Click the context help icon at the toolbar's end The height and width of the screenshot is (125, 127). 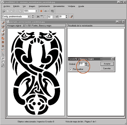52,11
